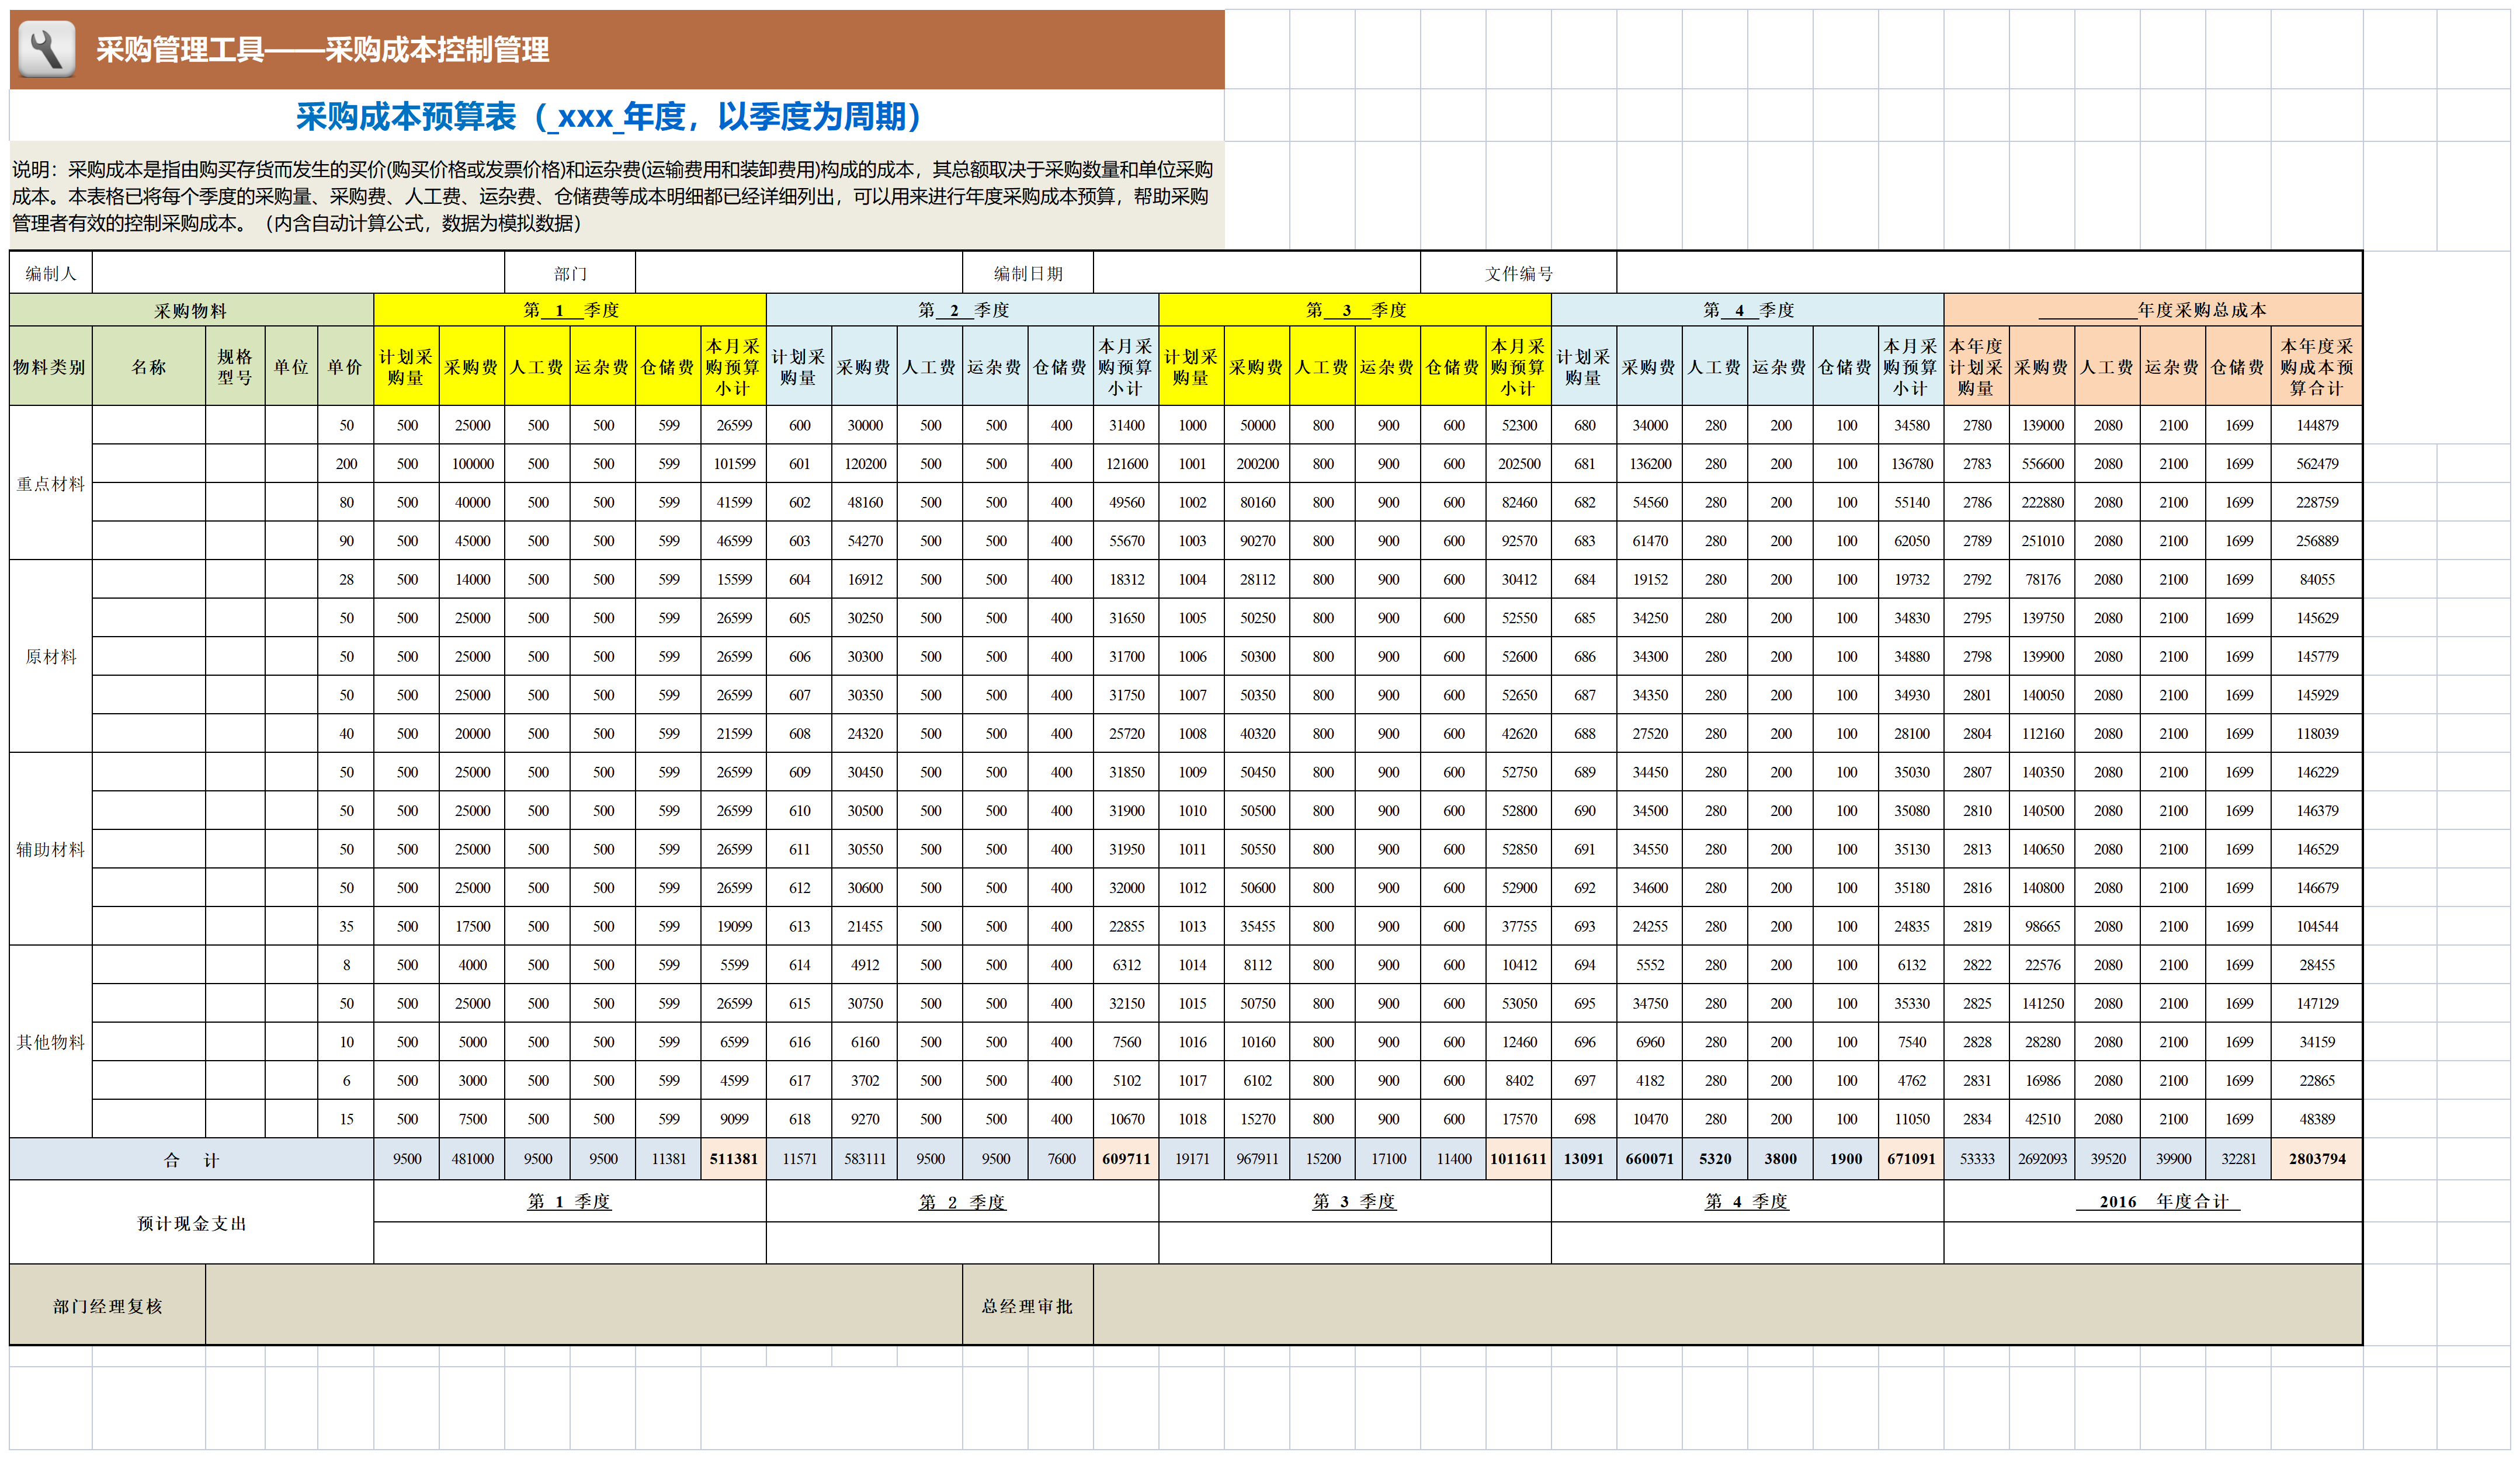This screenshot has width=2520, height=1459.
Task: Click the blank field beside 部门经理复核
Action: tap(584, 1305)
